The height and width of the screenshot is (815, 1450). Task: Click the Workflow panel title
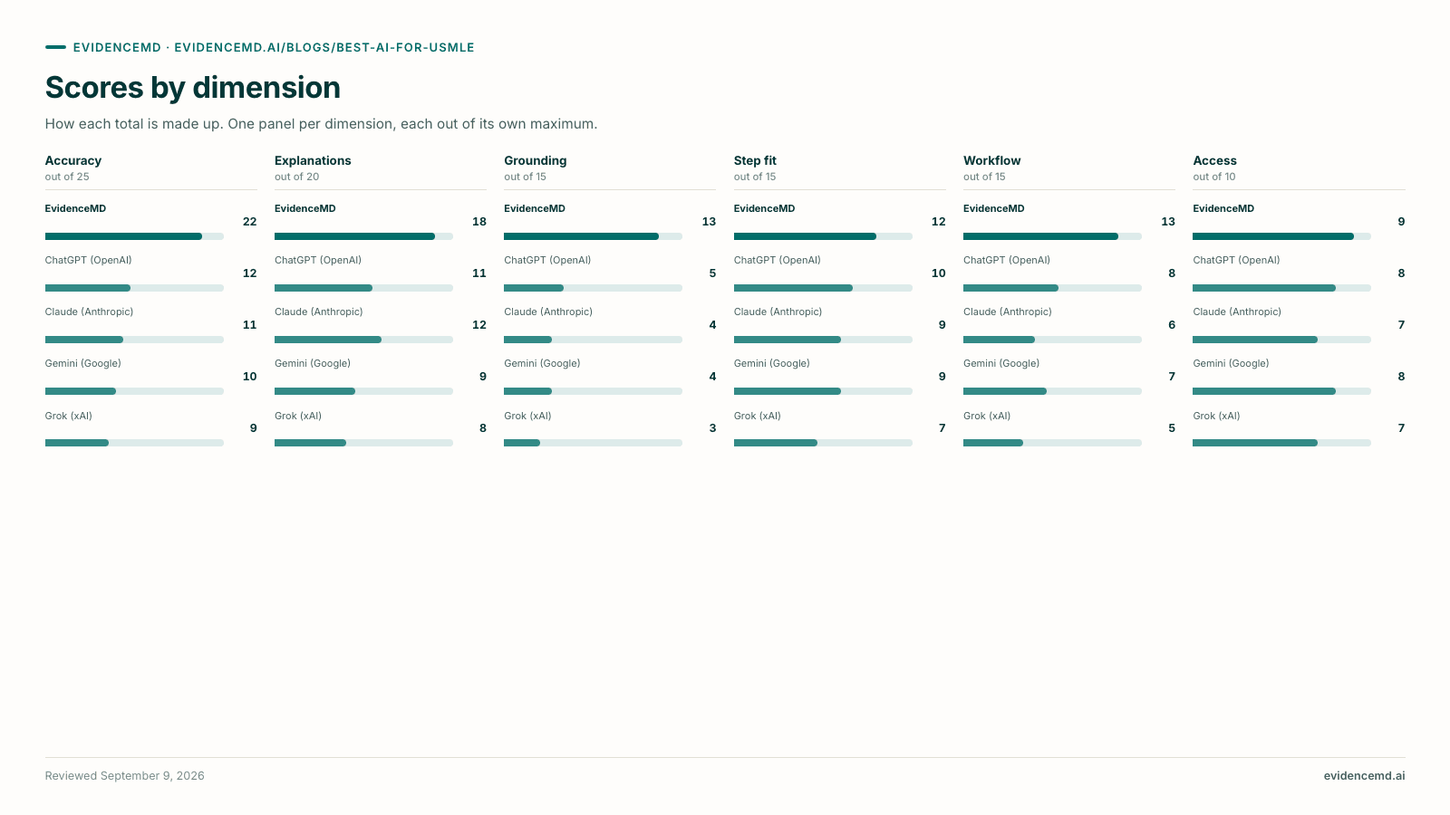[x=992, y=160]
